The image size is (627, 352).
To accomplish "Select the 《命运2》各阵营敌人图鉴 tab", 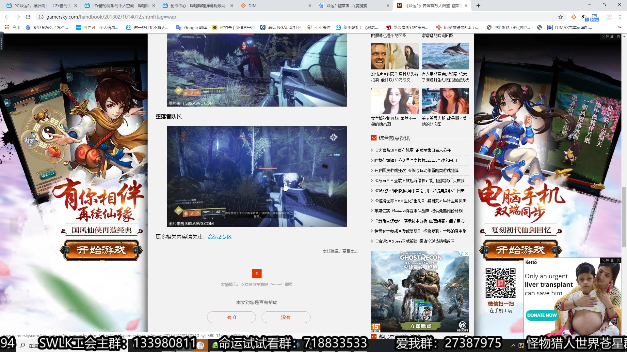I will pyautogui.click(x=432, y=6).
